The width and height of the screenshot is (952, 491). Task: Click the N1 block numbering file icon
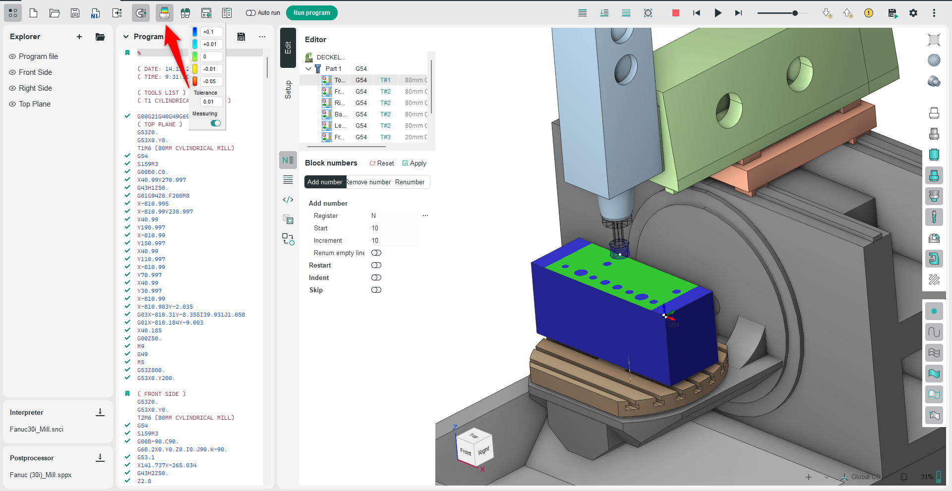coord(96,13)
